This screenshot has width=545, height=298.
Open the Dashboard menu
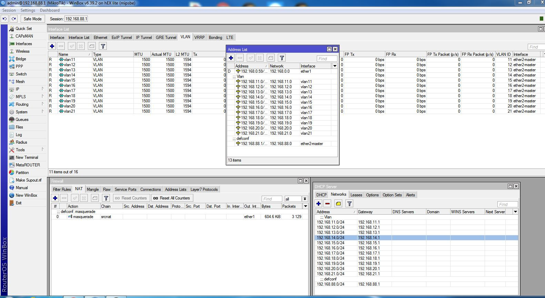(x=50, y=10)
